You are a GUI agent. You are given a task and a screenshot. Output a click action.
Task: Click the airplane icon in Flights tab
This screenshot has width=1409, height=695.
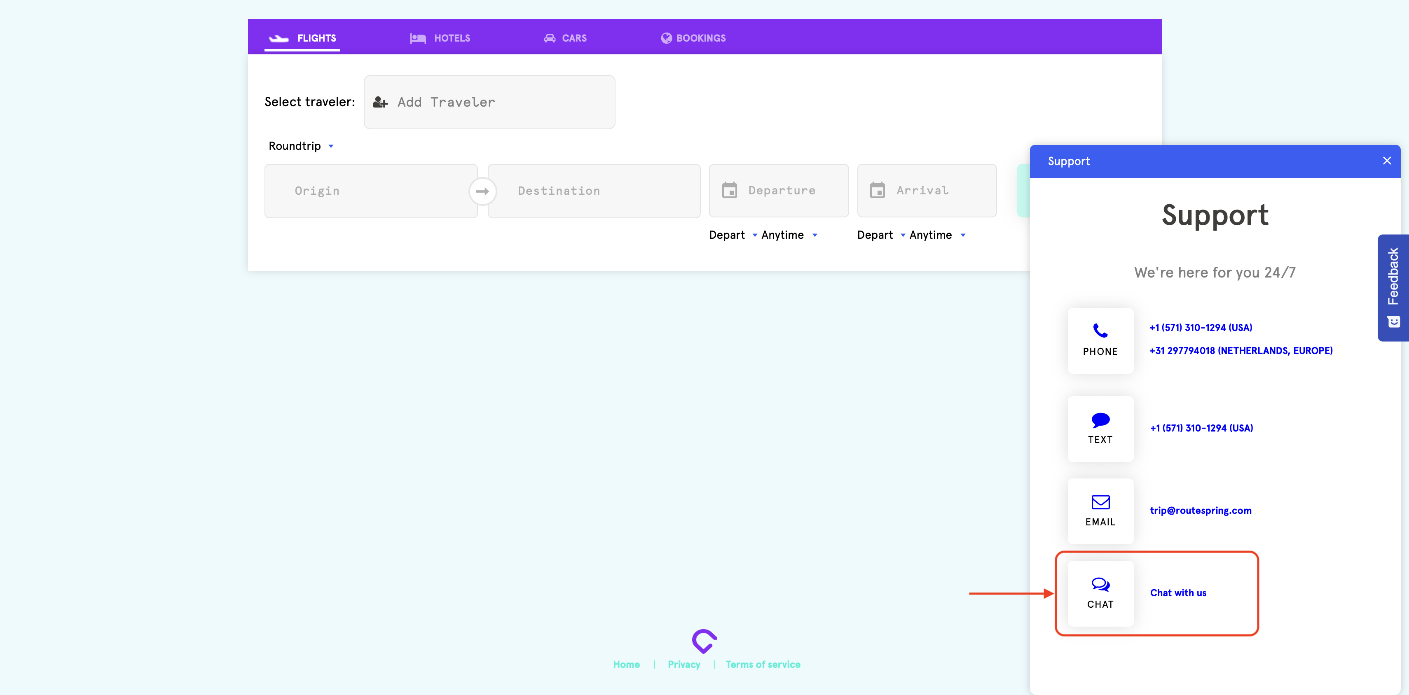(279, 38)
